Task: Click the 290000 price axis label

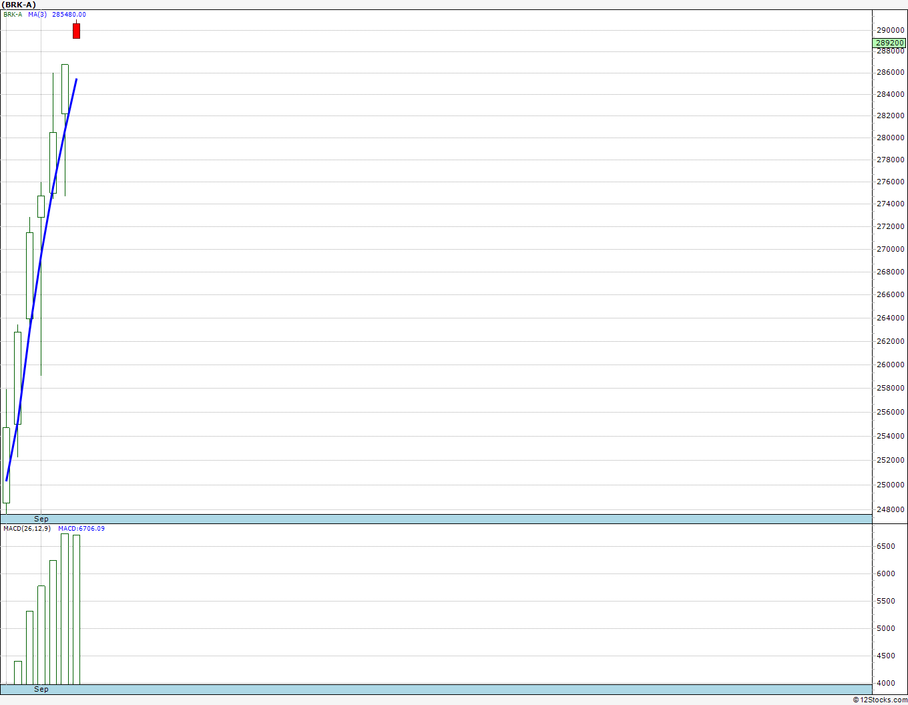Action: tap(891, 30)
